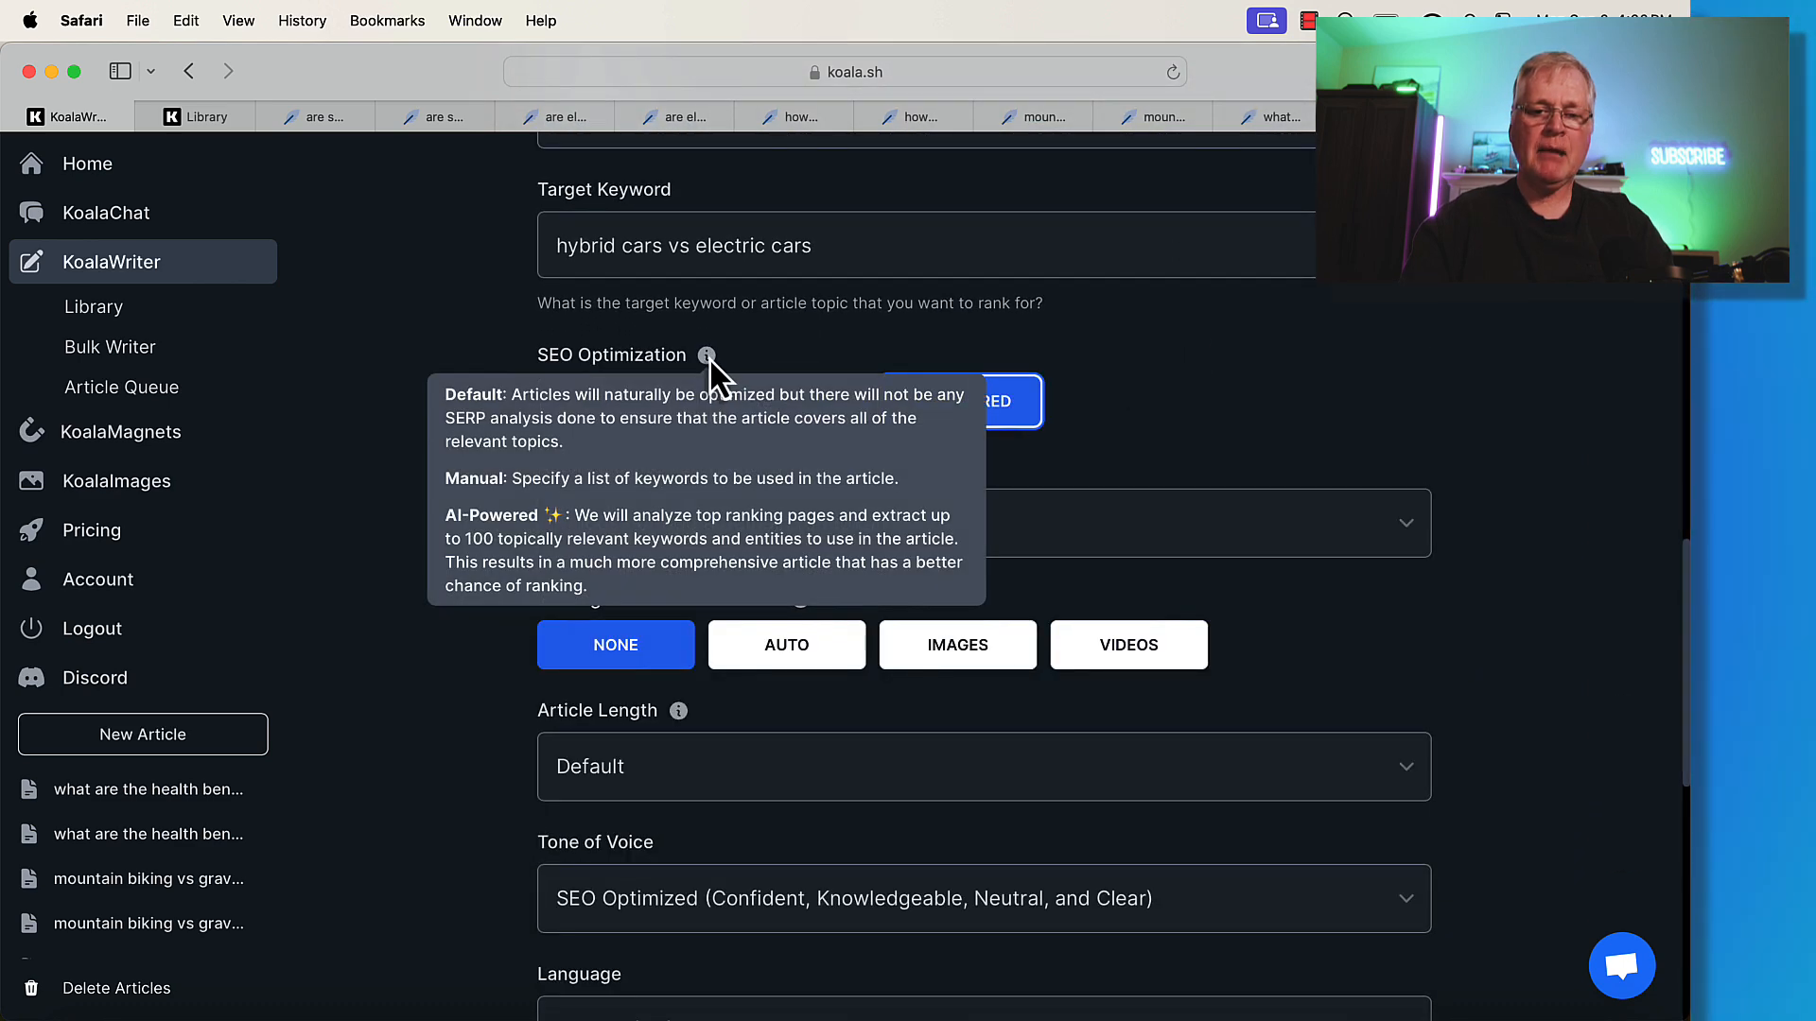This screenshot has height=1021, width=1816.
Task: Click the Library menu item
Action: [94, 306]
